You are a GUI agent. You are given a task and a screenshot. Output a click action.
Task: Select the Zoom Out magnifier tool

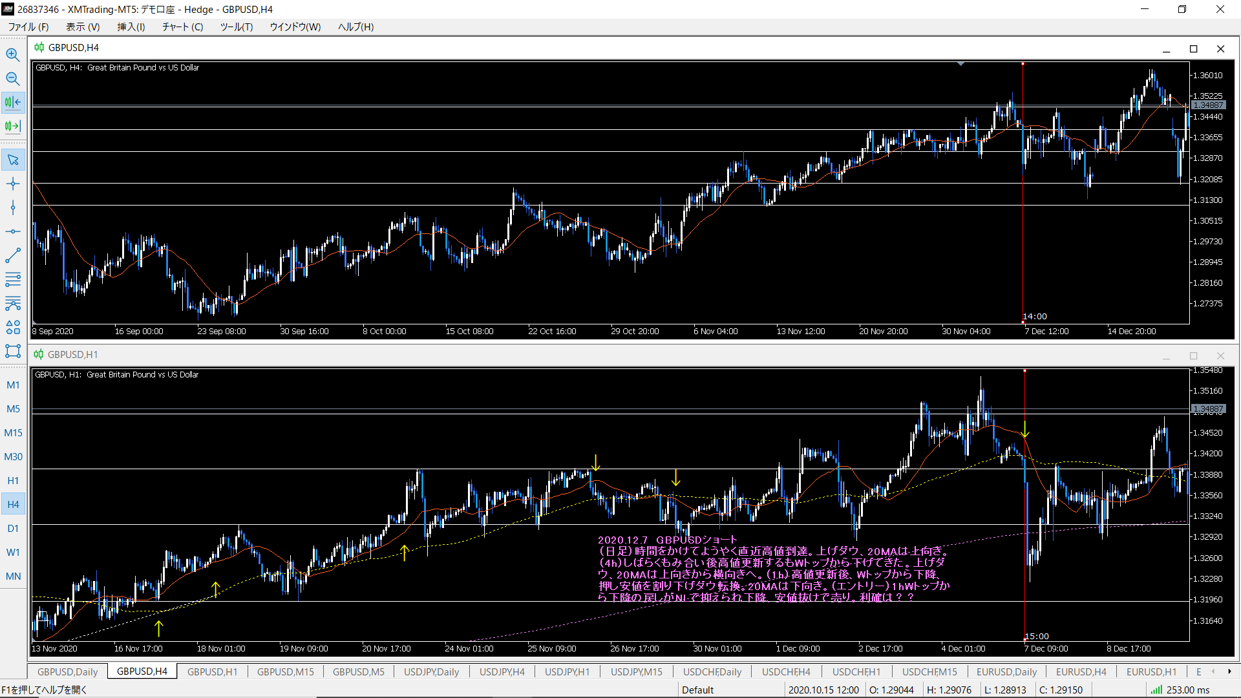click(x=13, y=78)
